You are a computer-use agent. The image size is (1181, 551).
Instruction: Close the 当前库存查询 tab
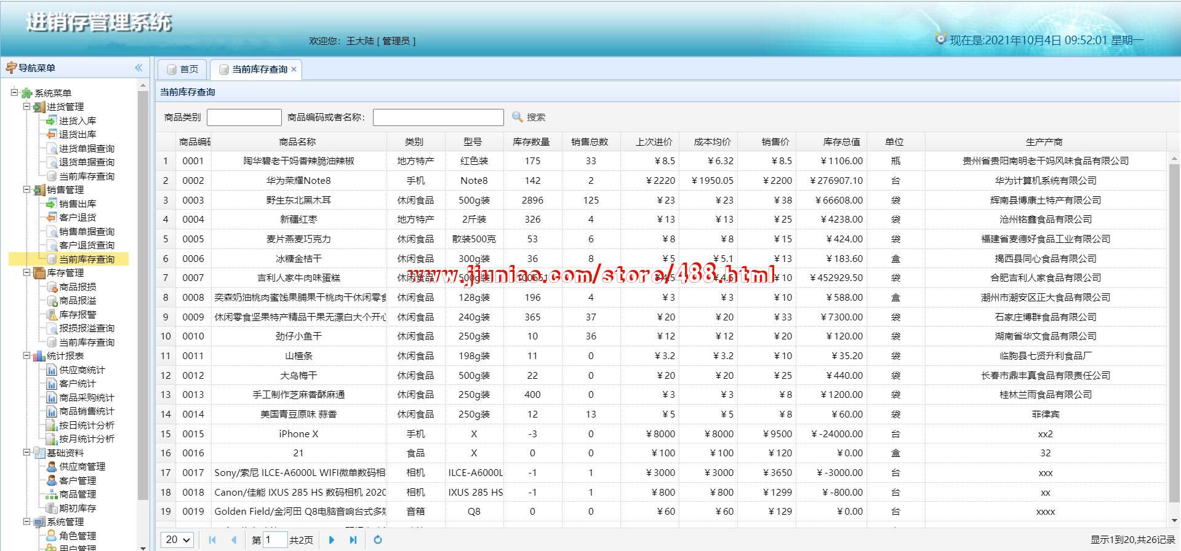(294, 69)
